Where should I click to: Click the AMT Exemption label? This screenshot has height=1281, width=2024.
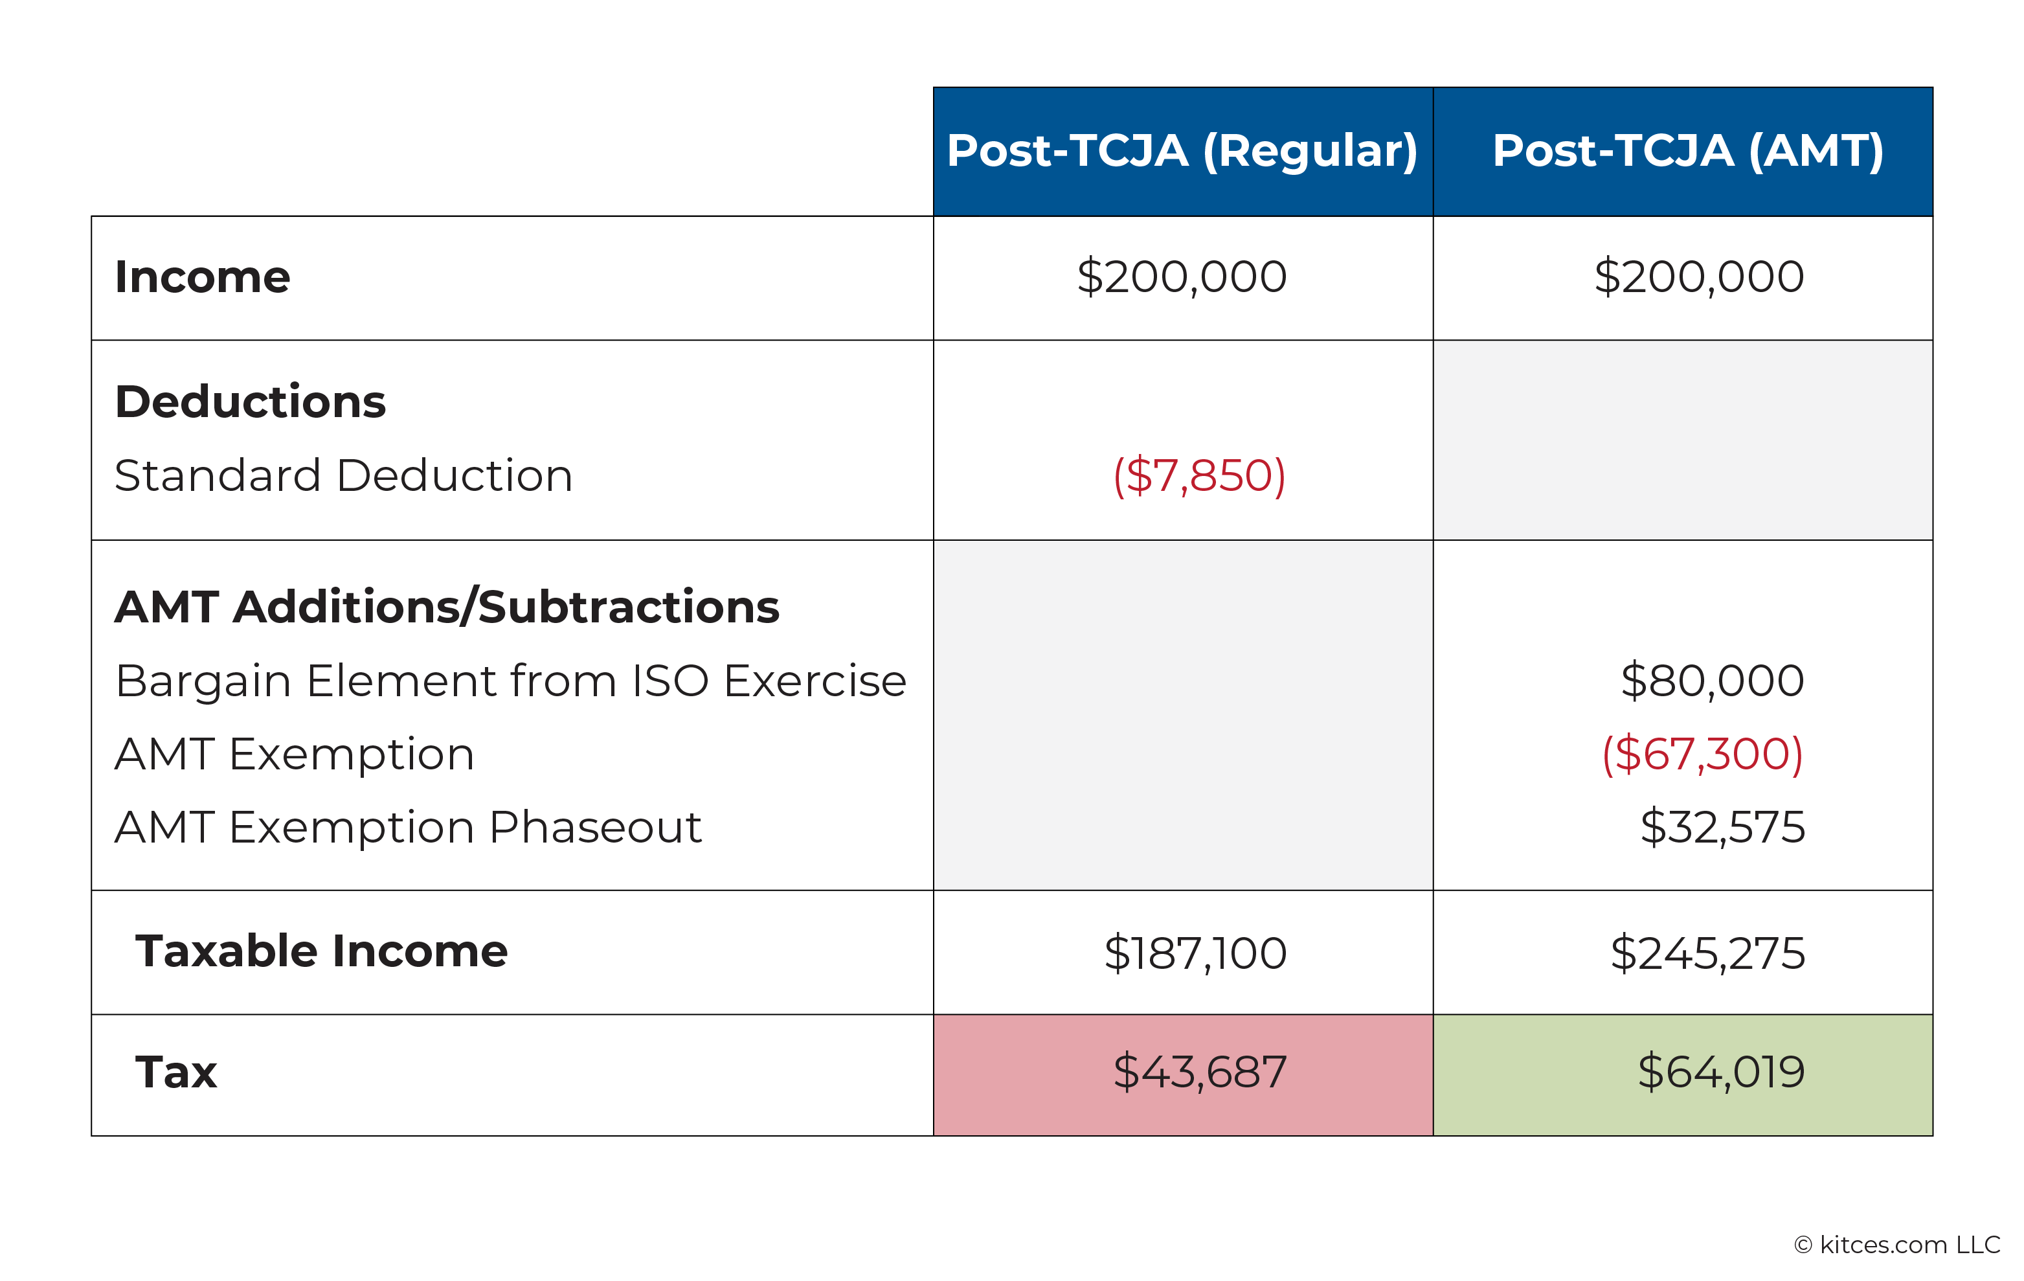[x=294, y=753]
